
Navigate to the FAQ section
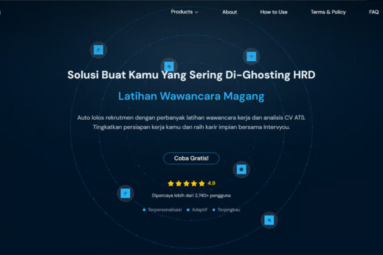coord(373,12)
